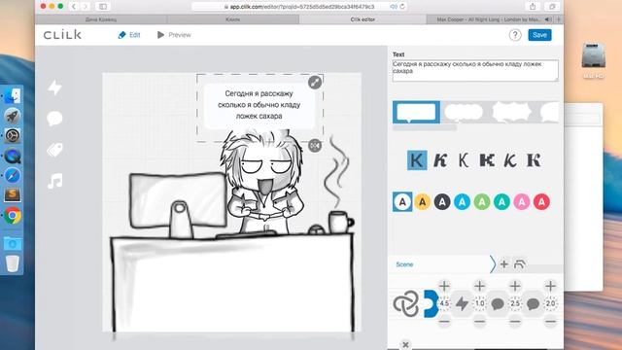Open the tags panel in left sidebar

54,150
